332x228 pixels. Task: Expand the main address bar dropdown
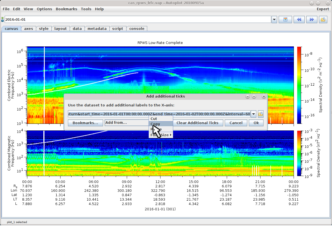click(274, 20)
